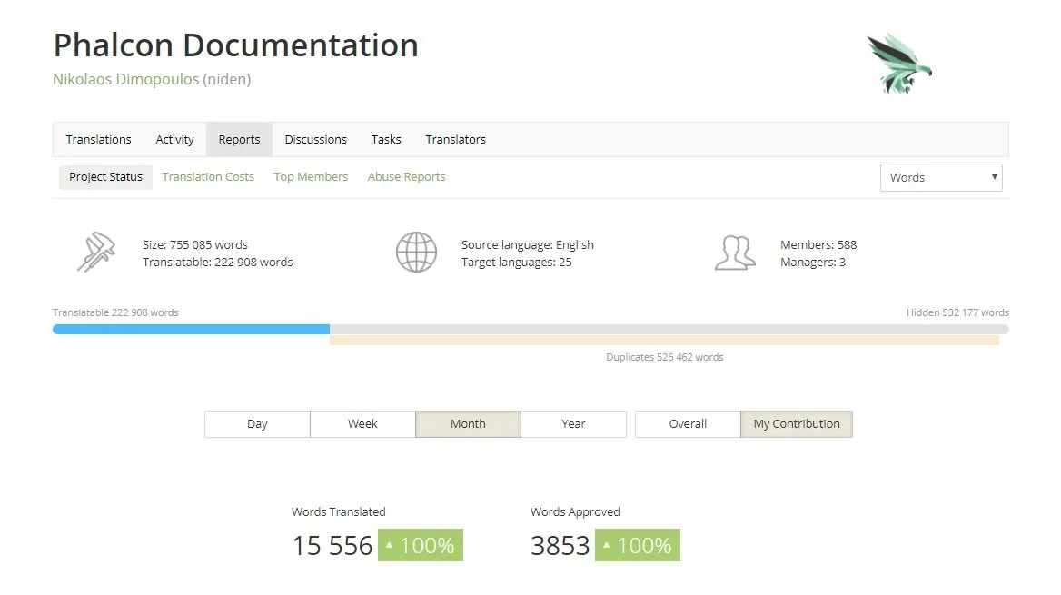Image resolution: width=1061 pixels, height=595 pixels.
Task: Select Year time range
Action: tap(573, 423)
